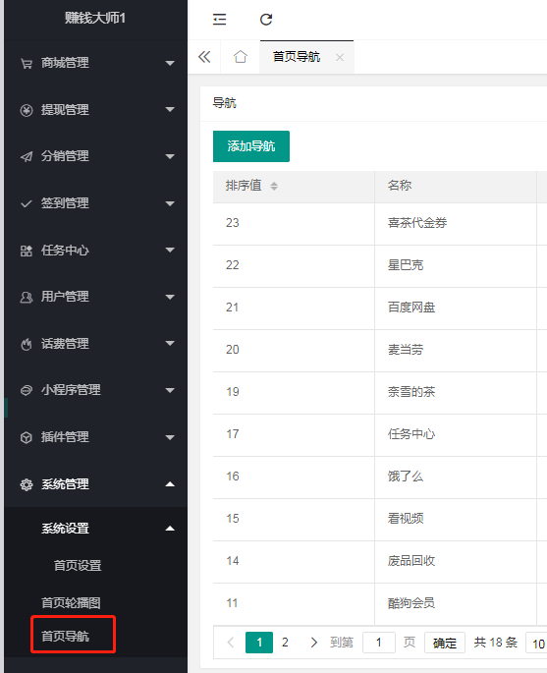The width and height of the screenshot is (547, 673).
Task: Expand the 商城管理 dropdown arrow
Action: pos(170,63)
